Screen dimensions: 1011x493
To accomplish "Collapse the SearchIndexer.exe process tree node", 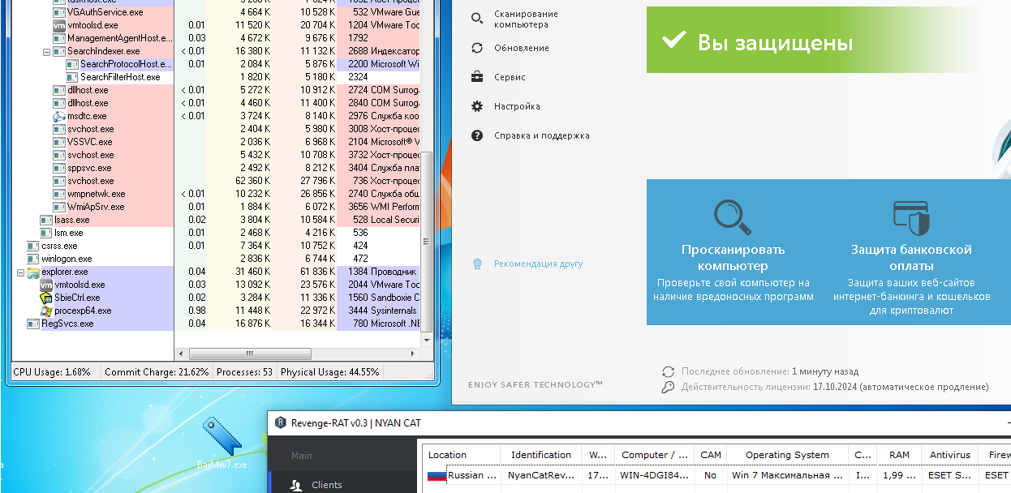I will click(47, 51).
